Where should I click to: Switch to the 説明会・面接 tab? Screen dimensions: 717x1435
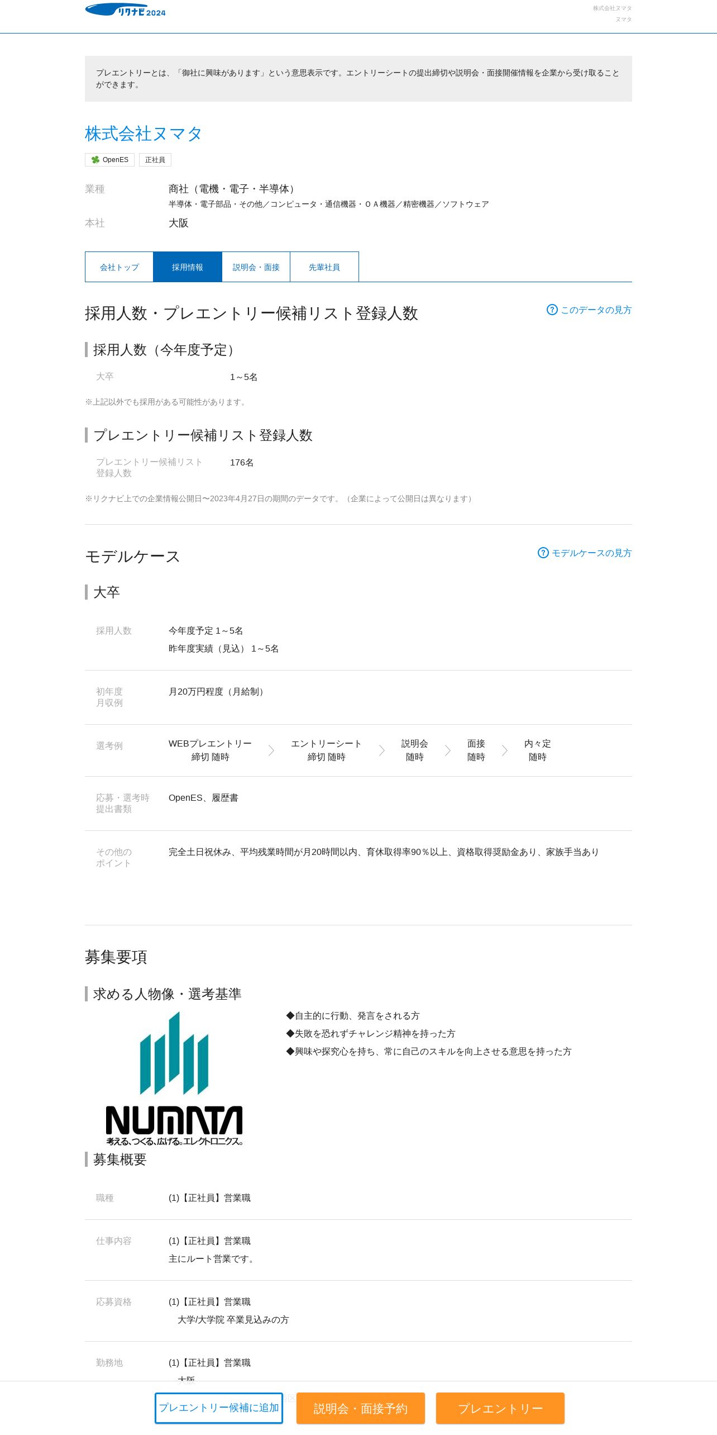[x=256, y=267]
